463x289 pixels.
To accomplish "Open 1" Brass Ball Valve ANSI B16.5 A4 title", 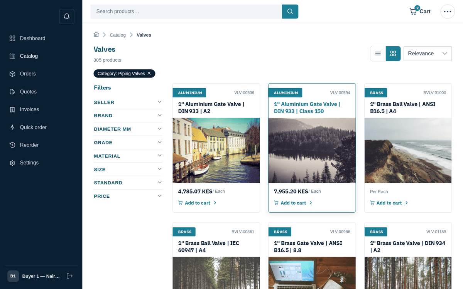I will (x=402, y=108).
